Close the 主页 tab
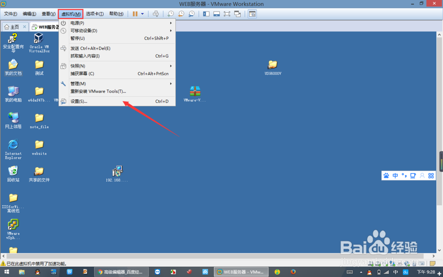This screenshot has width=443, height=277. pos(24,27)
